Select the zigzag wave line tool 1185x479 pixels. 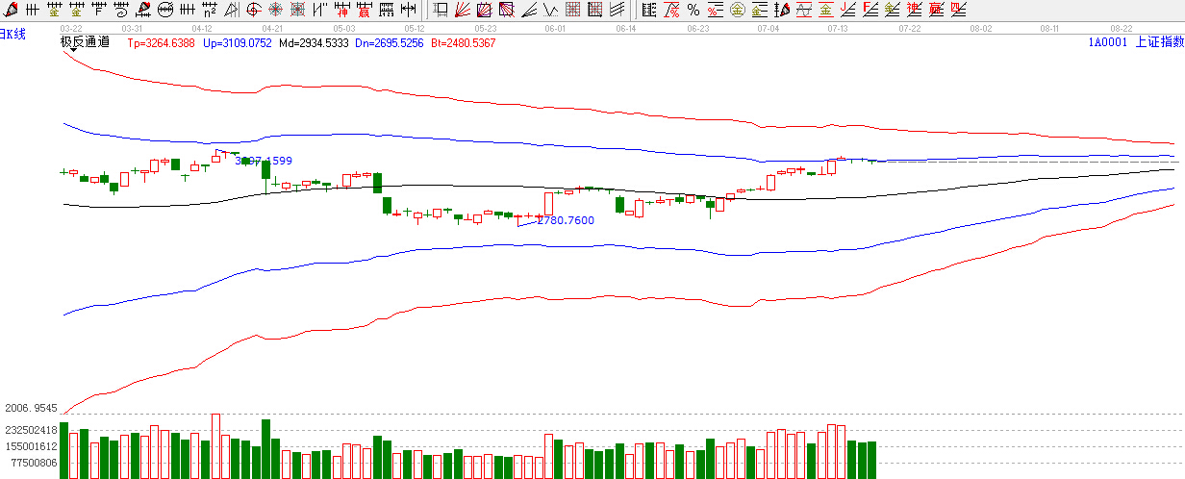[550, 11]
